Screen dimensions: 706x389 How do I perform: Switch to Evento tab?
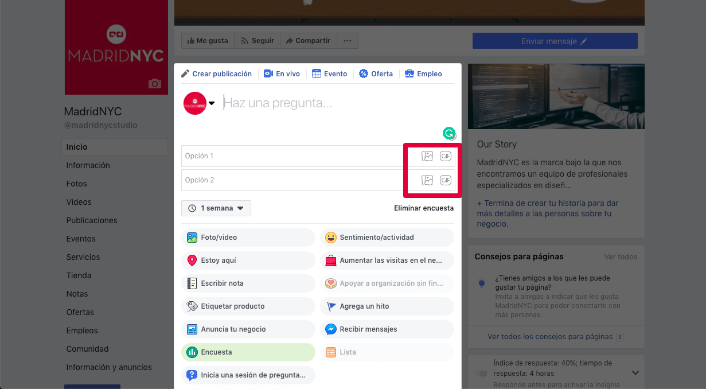tap(330, 74)
